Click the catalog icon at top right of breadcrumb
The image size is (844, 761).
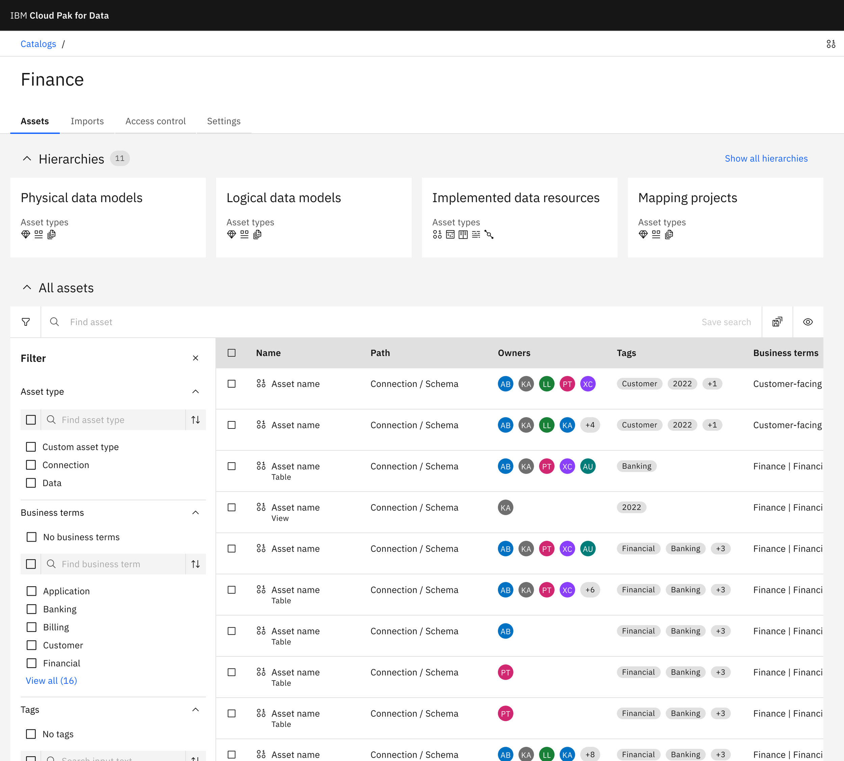point(830,44)
